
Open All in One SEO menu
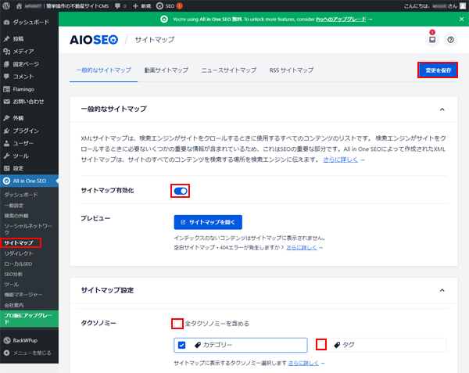pos(30,181)
